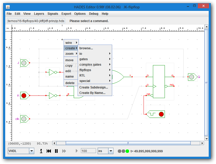Open the Layers menu
Screen dimensions: 216x164
click(x=39, y=14)
